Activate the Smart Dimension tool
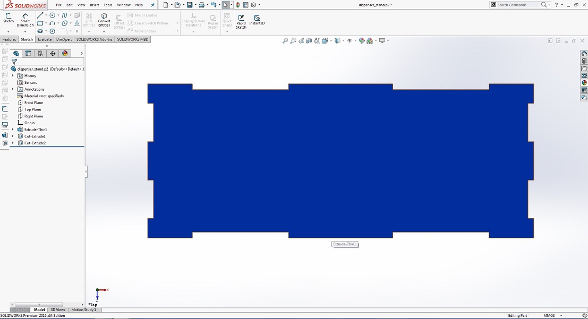The width and height of the screenshot is (588, 319). (25, 20)
